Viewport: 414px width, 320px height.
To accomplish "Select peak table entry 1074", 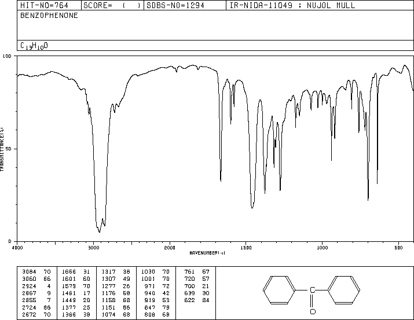I will point(108,315).
